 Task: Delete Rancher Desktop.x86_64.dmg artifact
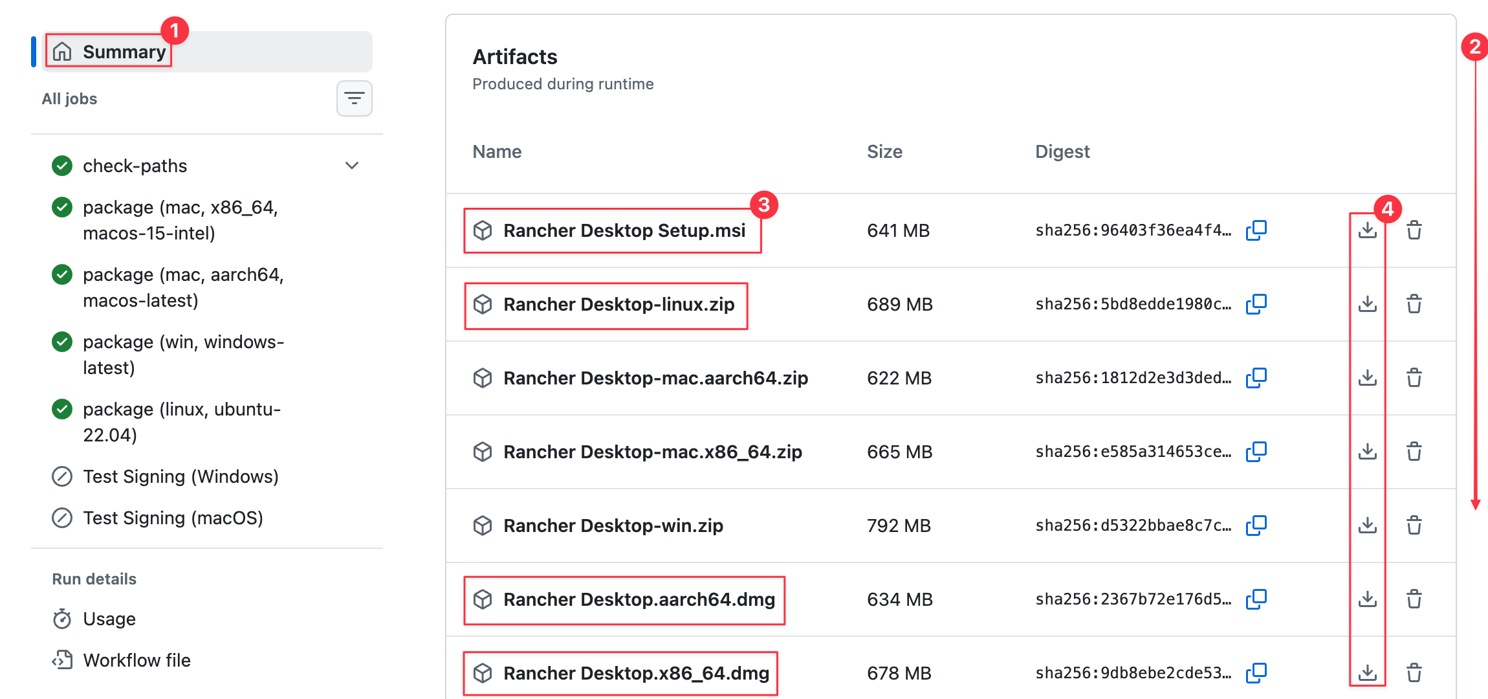(x=1414, y=673)
